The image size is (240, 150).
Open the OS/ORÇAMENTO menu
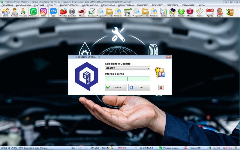coord(90,5)
